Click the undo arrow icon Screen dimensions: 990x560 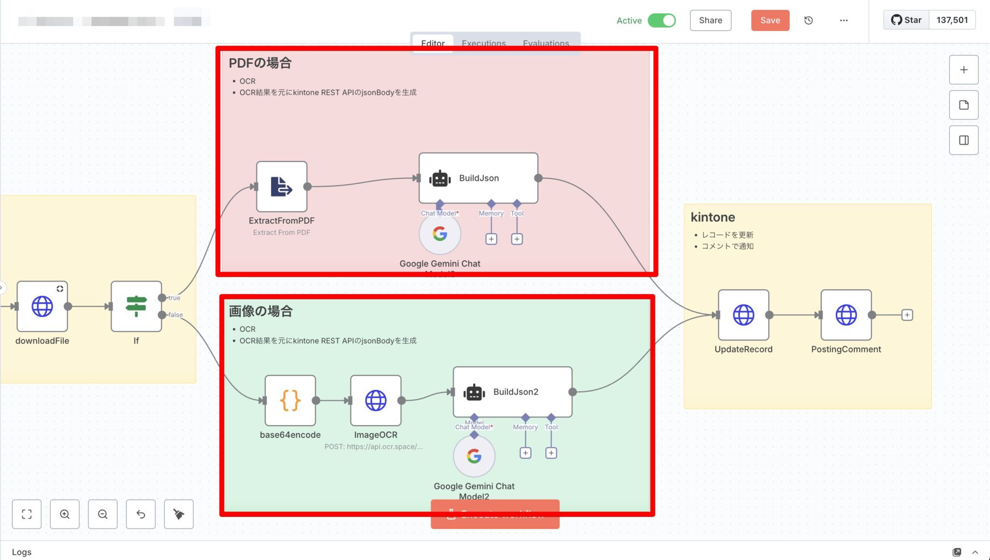point(141,514)
